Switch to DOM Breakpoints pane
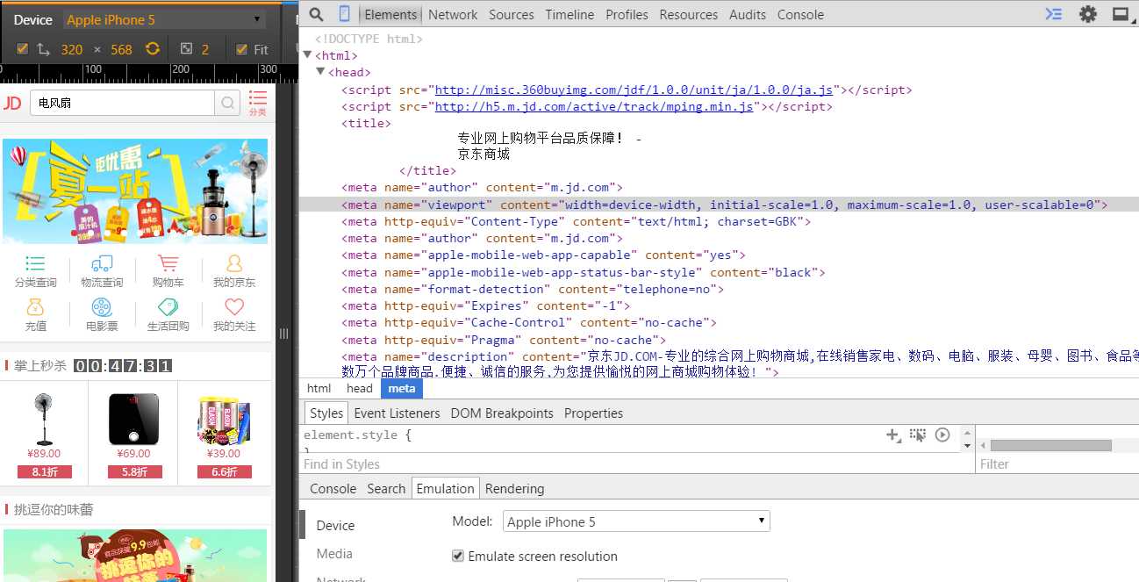 point(502,413)
